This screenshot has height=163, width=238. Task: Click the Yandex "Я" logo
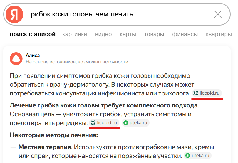pos(14,14)
